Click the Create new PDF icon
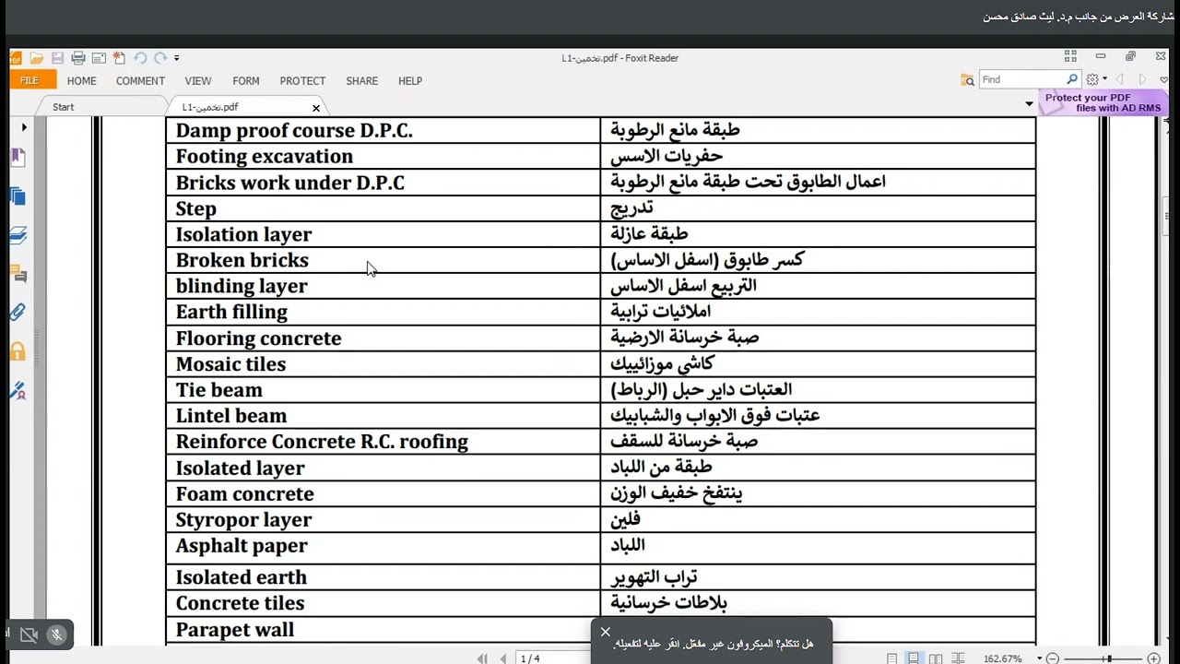Screen dimensions: 1180x664 [x=119, y=58]
